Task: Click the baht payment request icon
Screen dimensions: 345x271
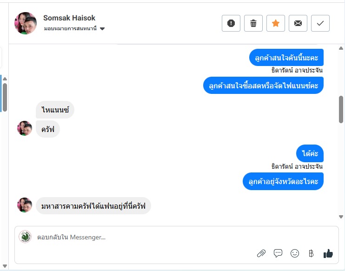Action: pos(311,253)
